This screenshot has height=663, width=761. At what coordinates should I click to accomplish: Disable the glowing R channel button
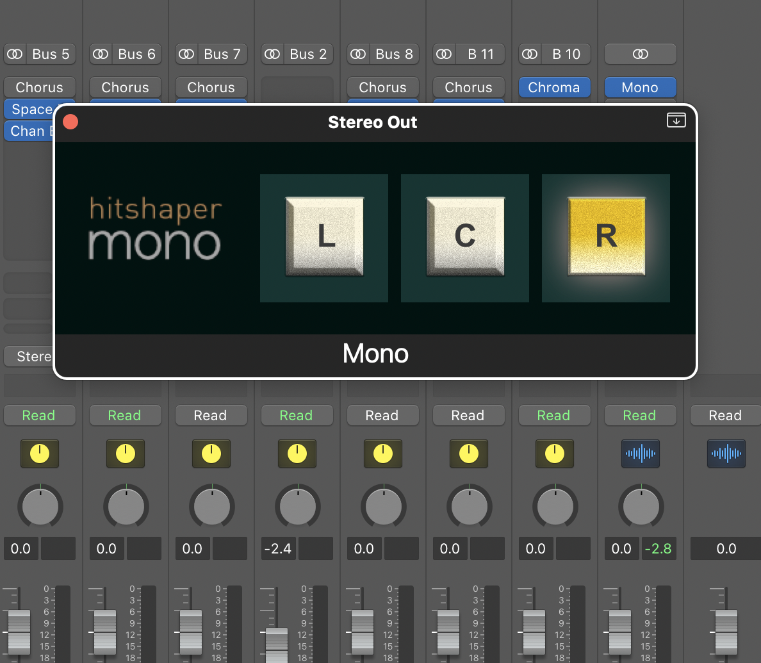tap(606, 237)
